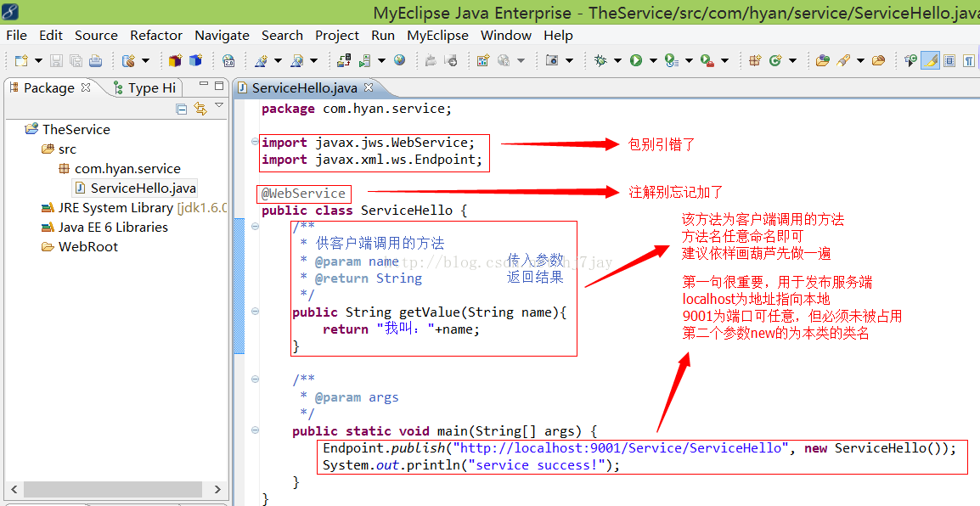Click the Run/Stop server icon
980x506 pixels.
coord(364,60)
